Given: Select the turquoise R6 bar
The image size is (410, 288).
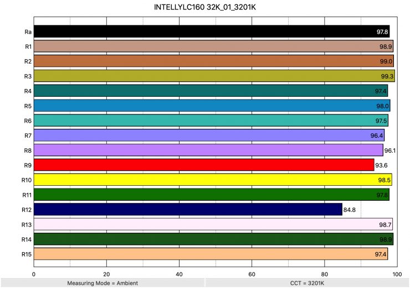Looking at the screenshot, I should pyautogui.click(x=211, y=121).
